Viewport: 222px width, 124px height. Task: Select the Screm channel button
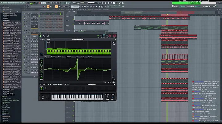click(35, 16)
